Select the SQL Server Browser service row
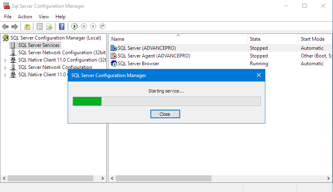 [138, 64]
